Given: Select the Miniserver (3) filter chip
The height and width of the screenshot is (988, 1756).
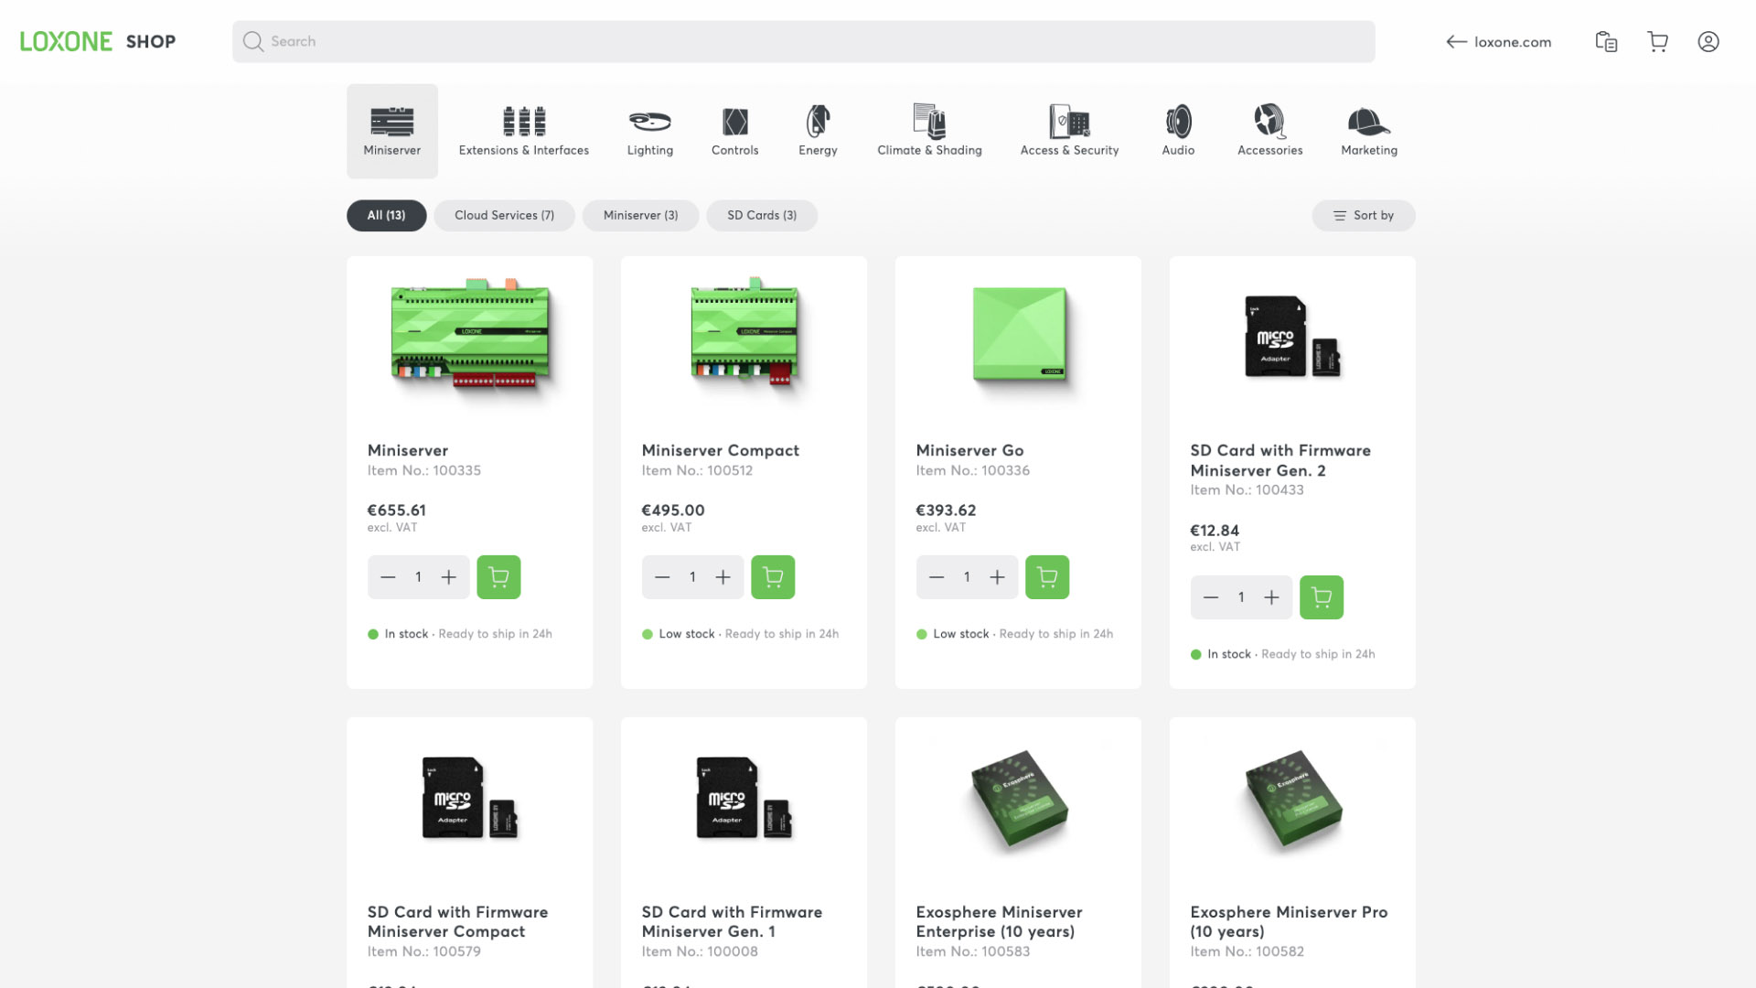Looking at the screenshot, I should coord(640,216).
